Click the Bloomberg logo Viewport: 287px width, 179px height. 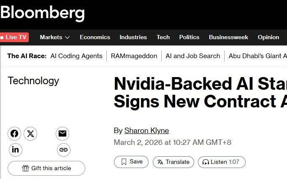click(42, 13)
